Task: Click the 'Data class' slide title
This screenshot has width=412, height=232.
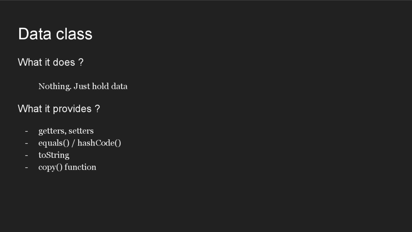Action: (55, 34)
